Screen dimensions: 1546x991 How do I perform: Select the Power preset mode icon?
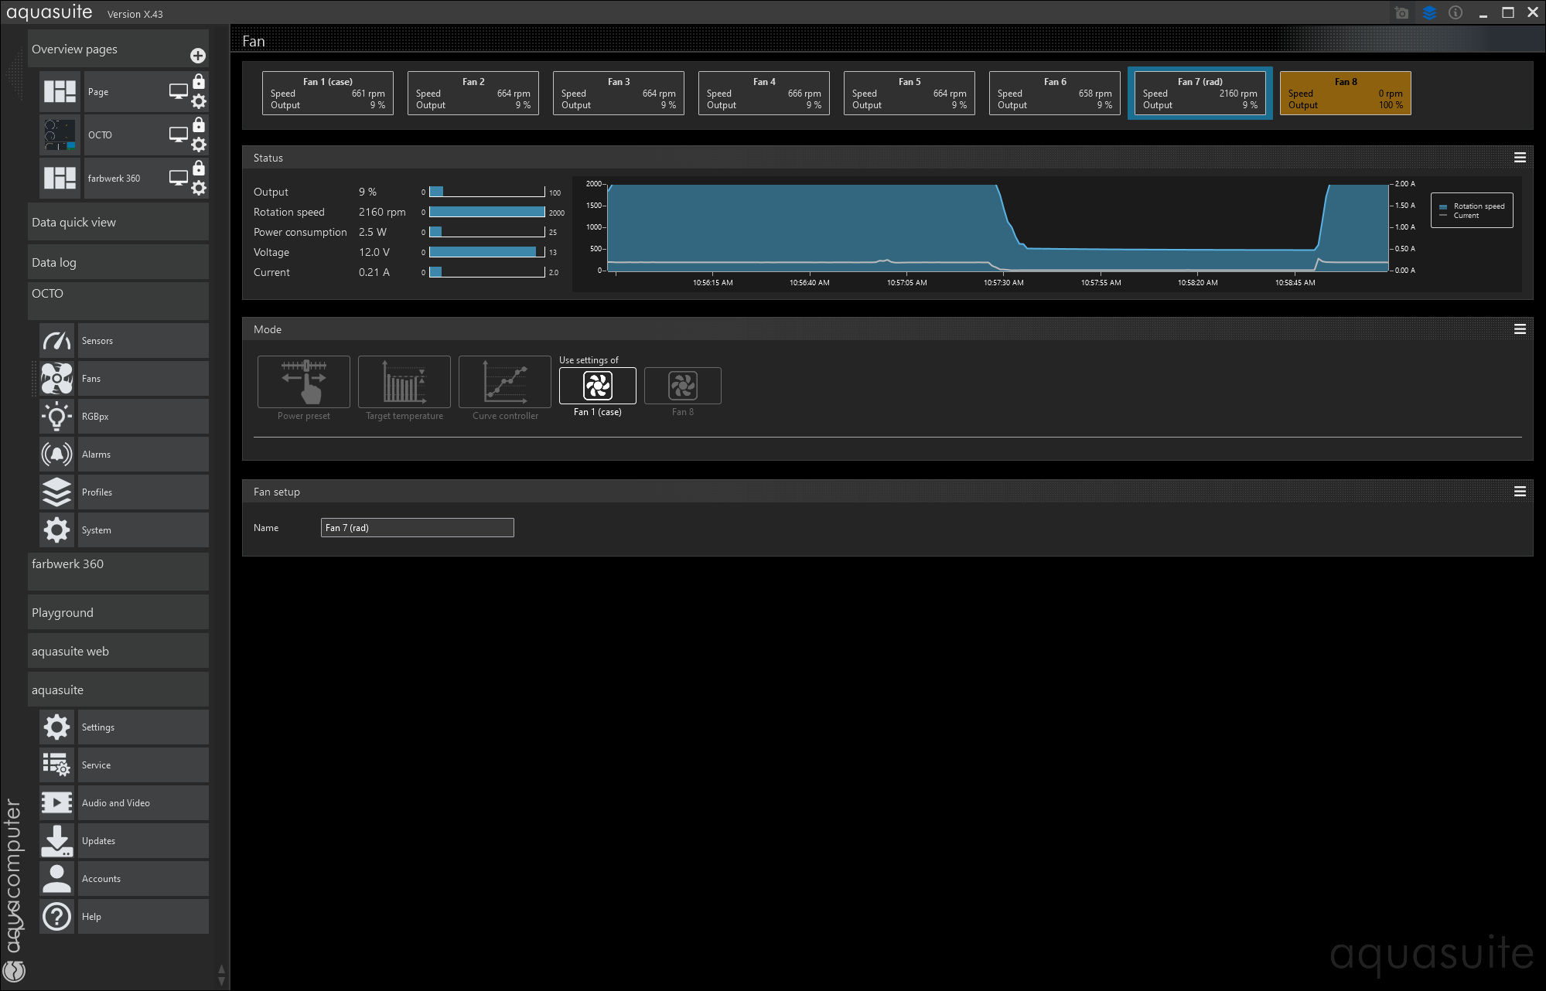(x=303, y=382)
